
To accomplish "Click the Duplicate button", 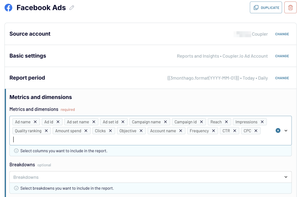I will click(x=266, y=7).
